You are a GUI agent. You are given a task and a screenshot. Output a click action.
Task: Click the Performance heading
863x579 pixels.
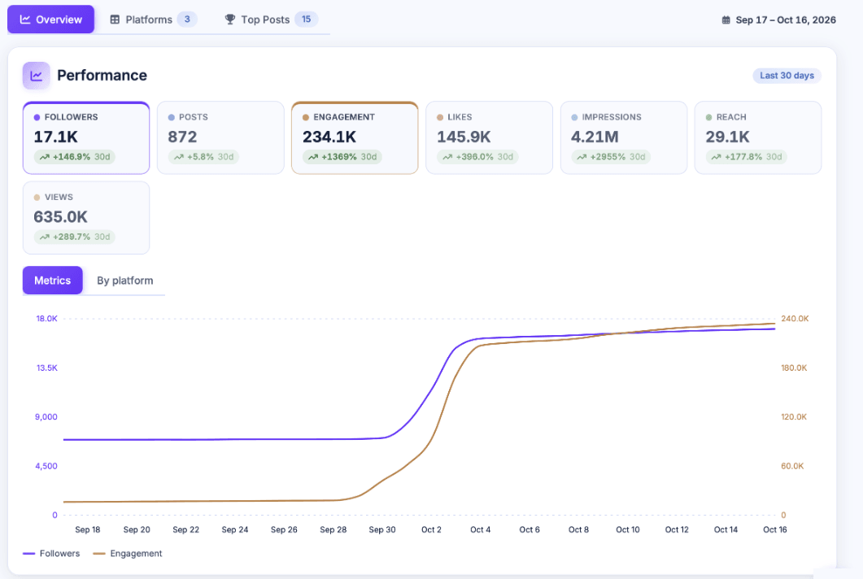pos(102,76)
